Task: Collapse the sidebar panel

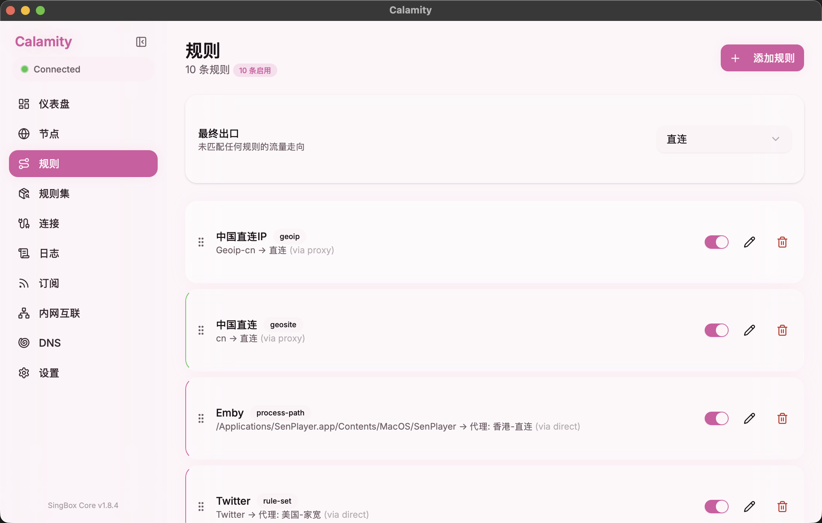Action: pos(141,41)
